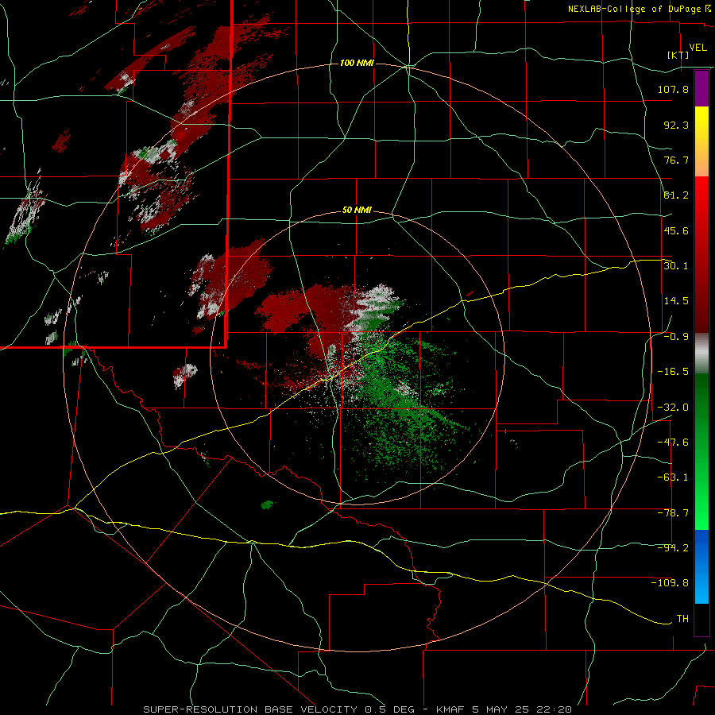This screenshot has width=715, height=715.
Task: Click the TH label on the legend
Action: point(682,619)
